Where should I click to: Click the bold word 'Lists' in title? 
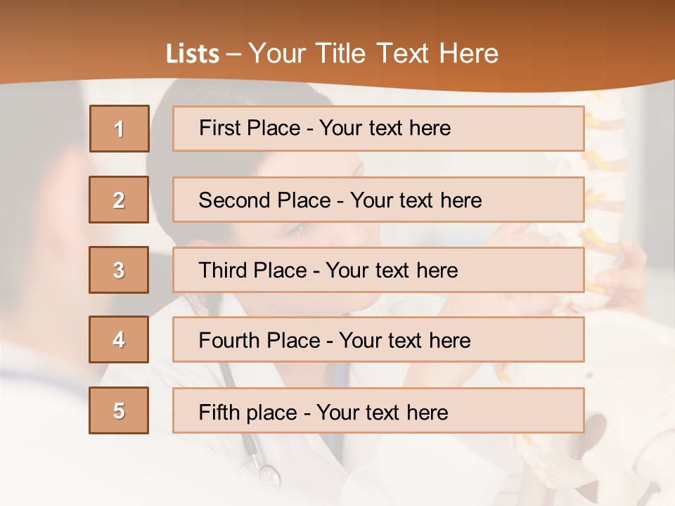pyautogui.click(x=193, y=54)
